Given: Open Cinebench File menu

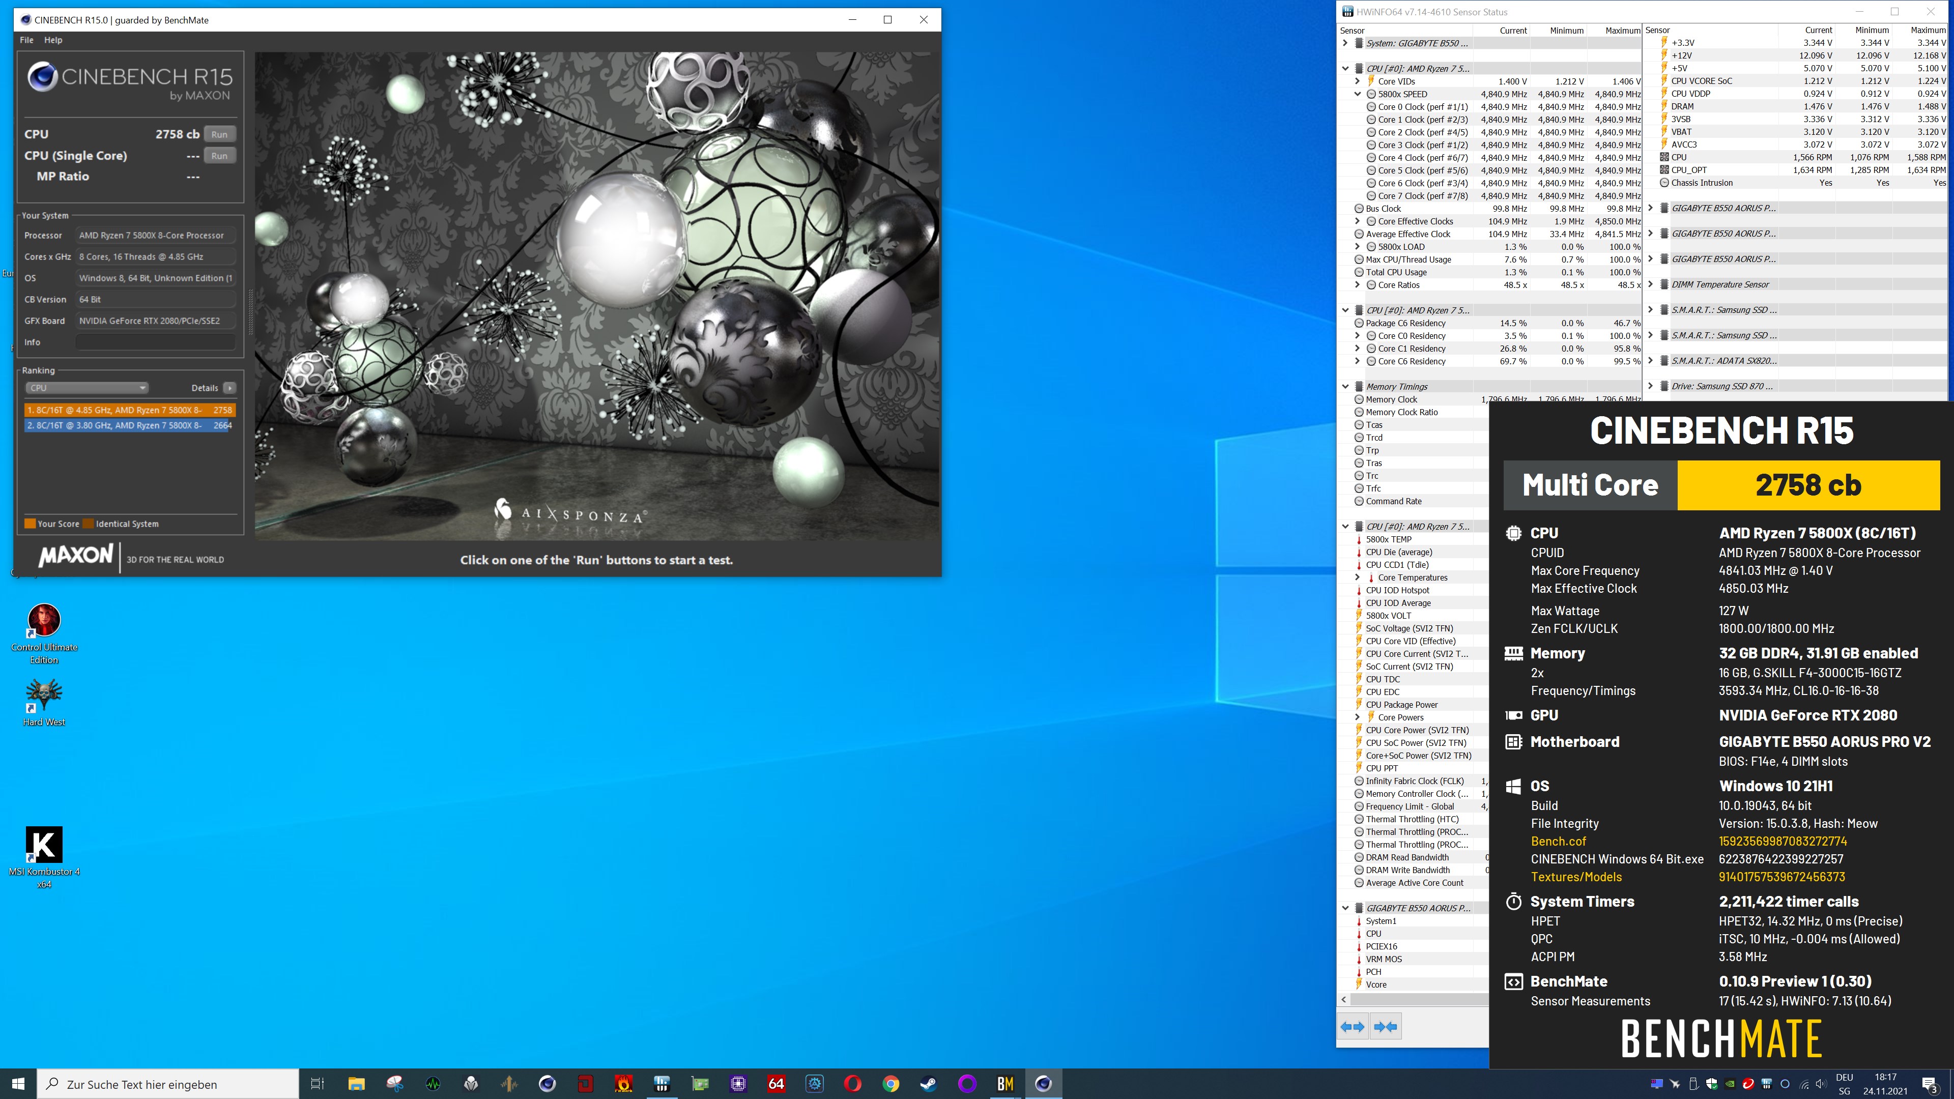Looking at the screenshot, I should [26, 40].
